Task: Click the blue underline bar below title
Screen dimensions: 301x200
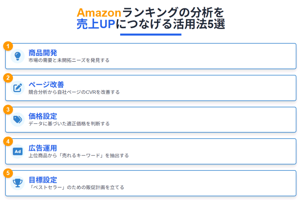Action: [151, 35]
